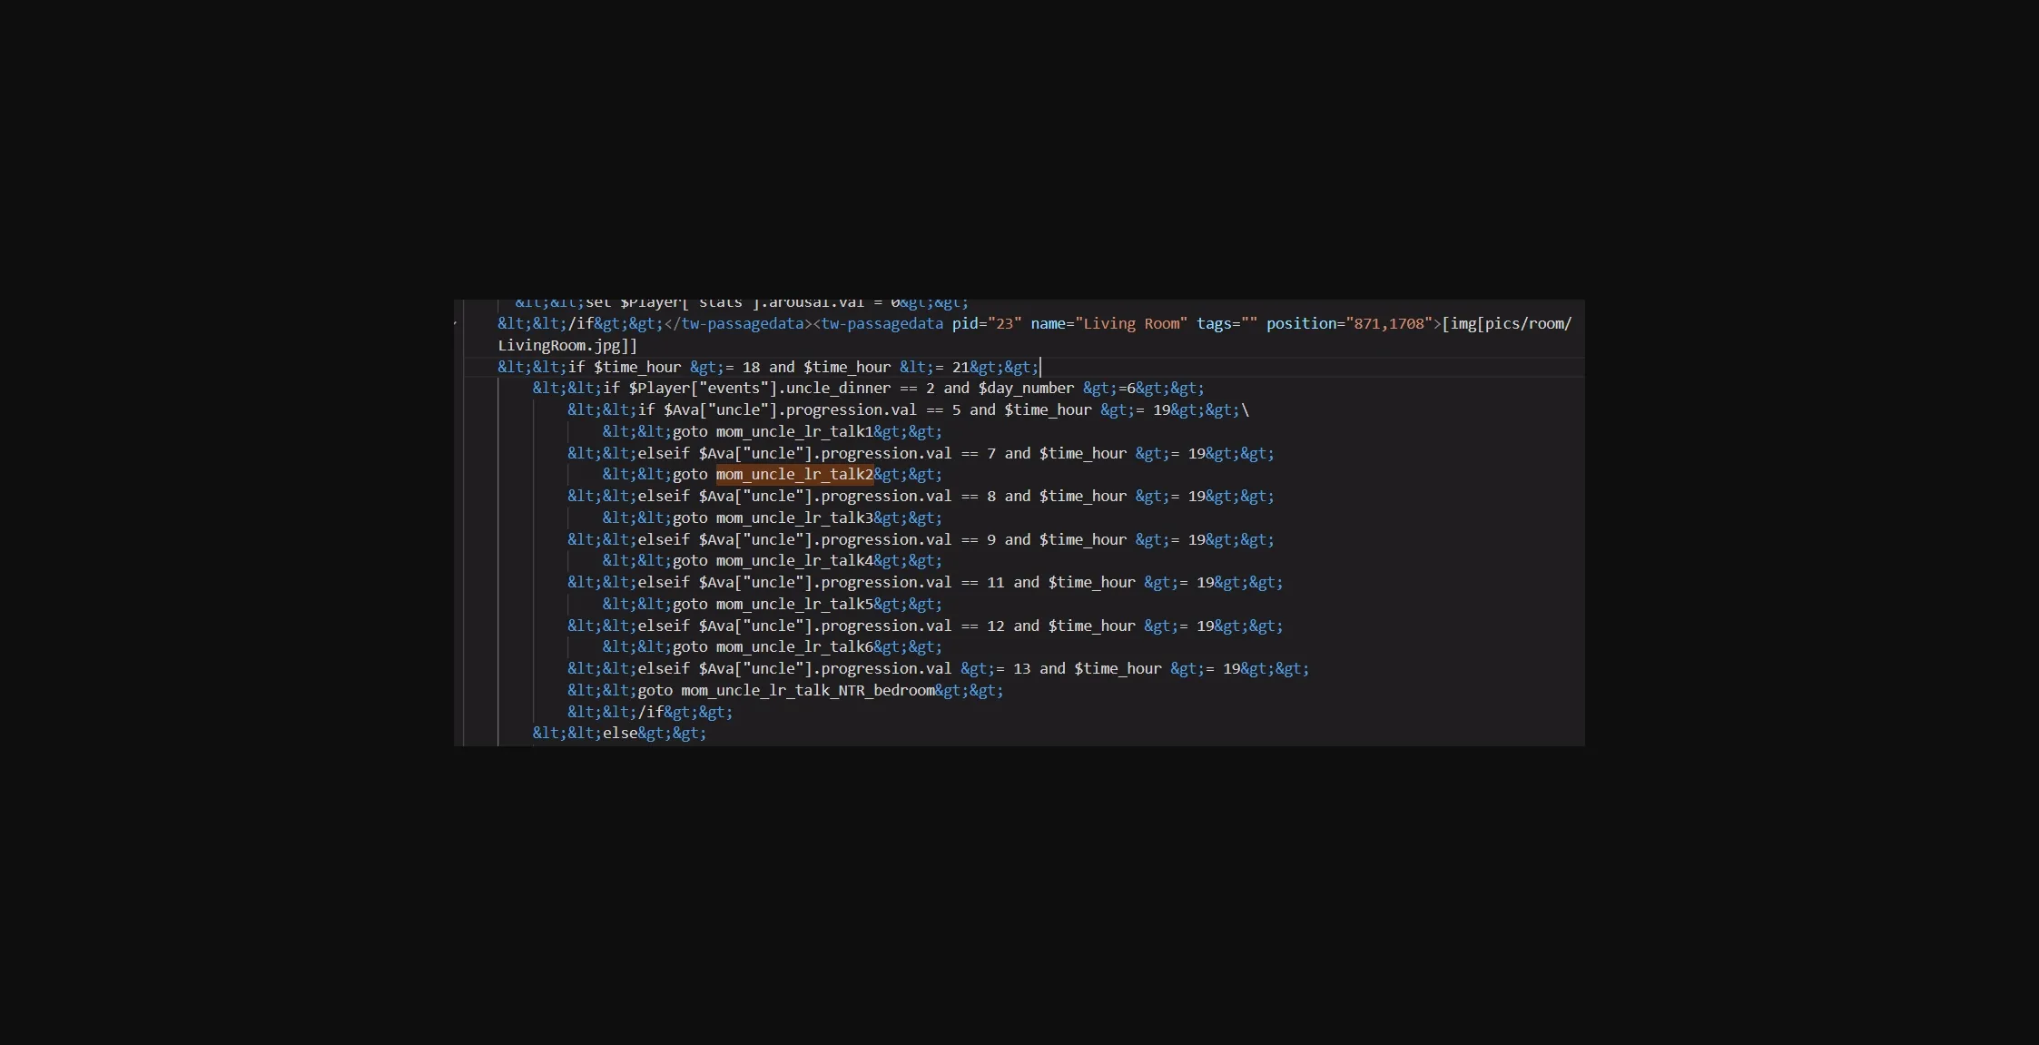Click the closing /if macro above else
The height and width of the screenshot is (1045, 2039).
[x=651, y=712]
